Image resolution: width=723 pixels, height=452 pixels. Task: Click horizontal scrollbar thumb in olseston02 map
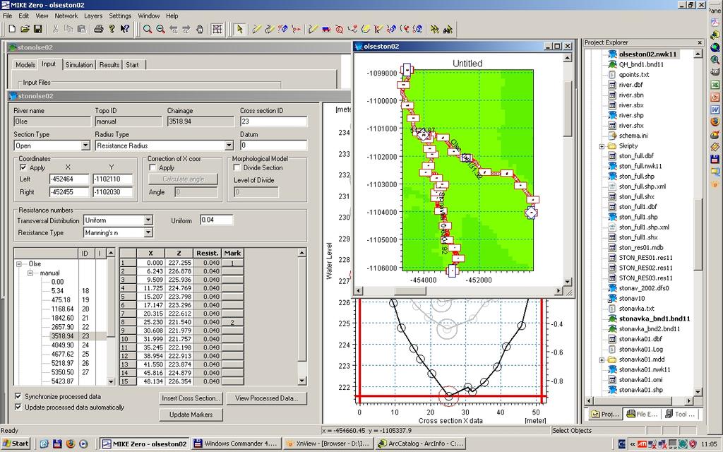click(410, 291)
